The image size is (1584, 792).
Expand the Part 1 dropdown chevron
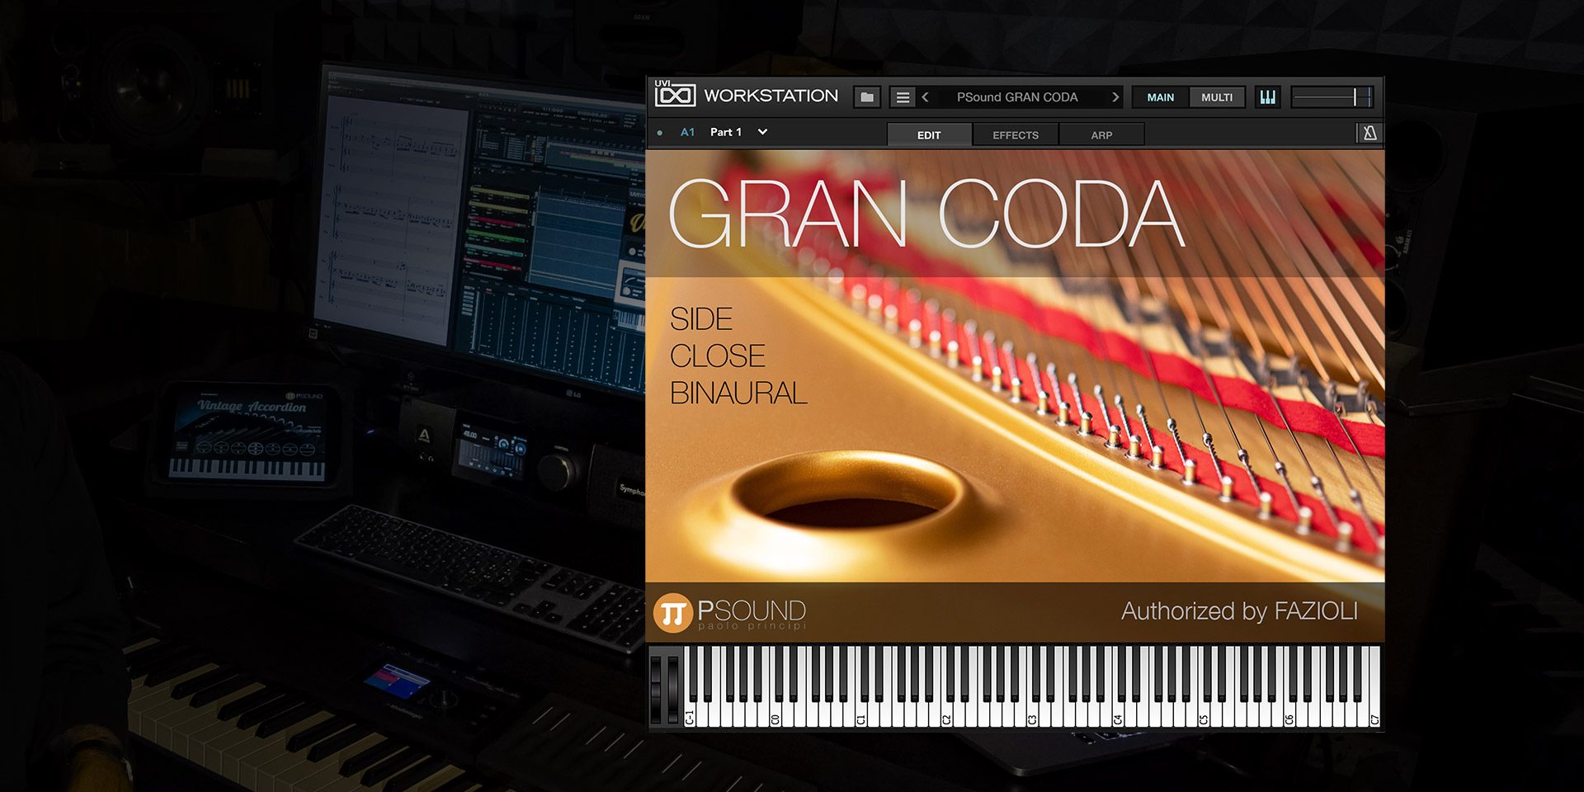click(x=763, y=132)
